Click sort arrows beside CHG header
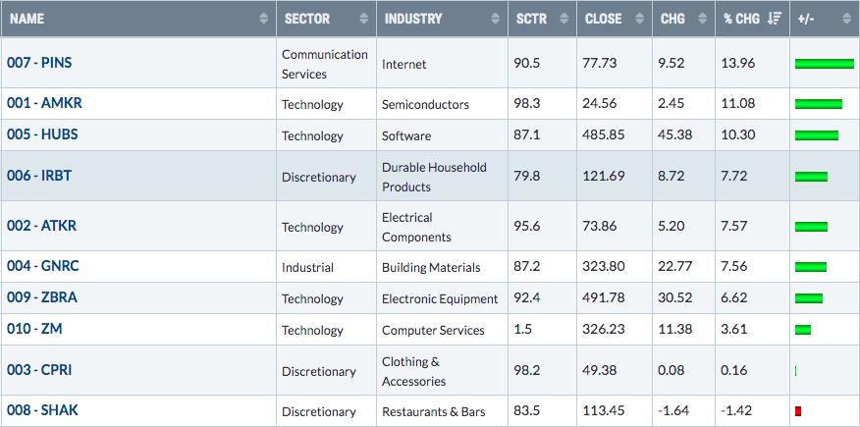The height and width of the screenshot is (427, 860). click(702, 19)
